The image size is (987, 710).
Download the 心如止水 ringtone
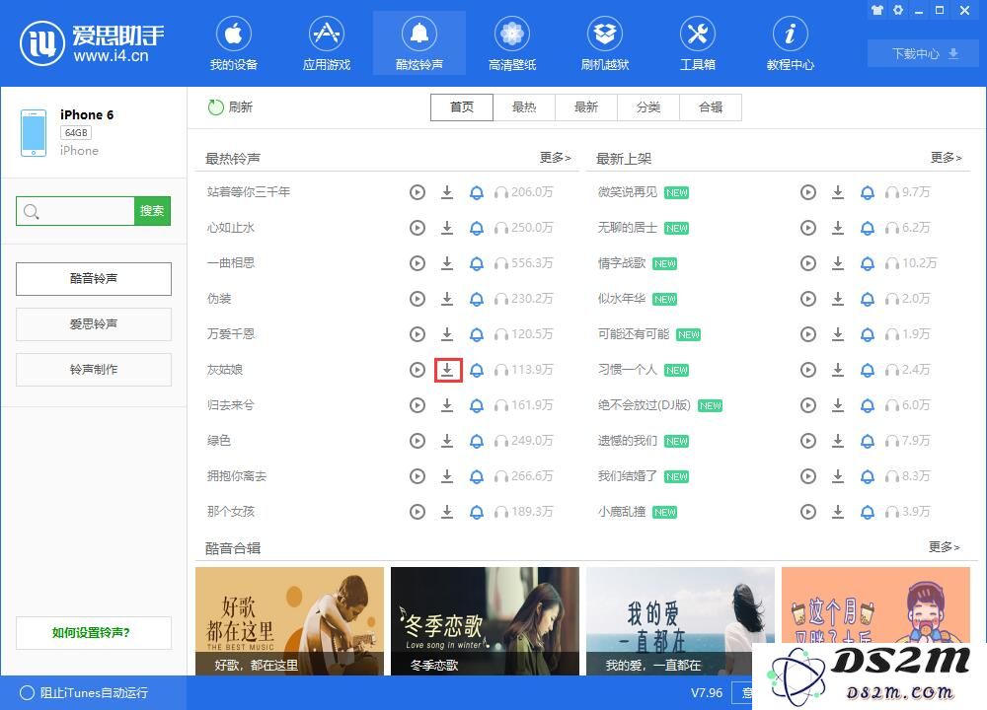(447, 228)
